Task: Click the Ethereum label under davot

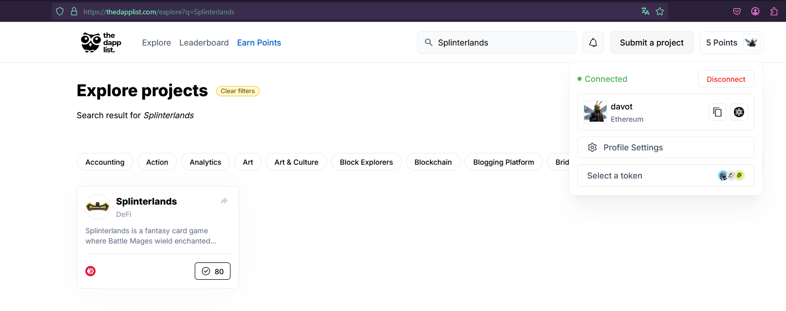Action: coord(627,119)
